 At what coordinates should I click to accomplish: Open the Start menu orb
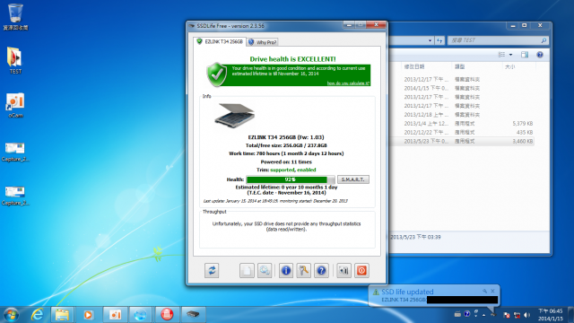(x=11, y=314)
